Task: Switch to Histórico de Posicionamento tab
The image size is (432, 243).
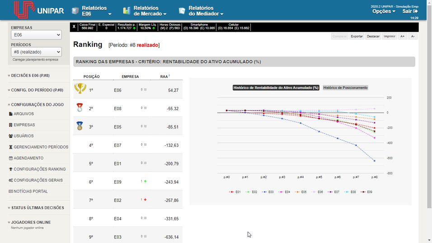Action: tap(345, 88)
